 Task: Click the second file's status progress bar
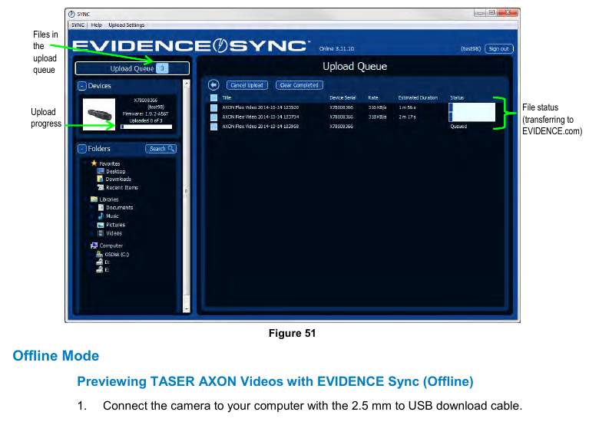pos(472,117)
